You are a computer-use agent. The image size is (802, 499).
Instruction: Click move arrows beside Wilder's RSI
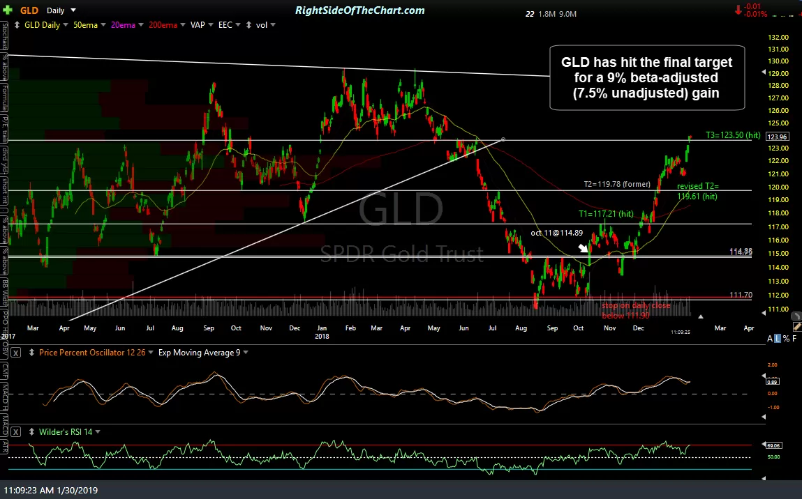coord(31,432)
